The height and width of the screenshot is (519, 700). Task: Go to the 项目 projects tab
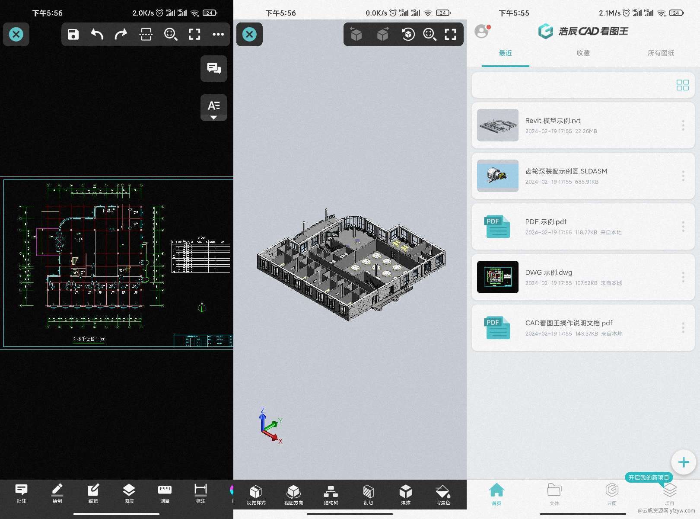[669, 494]
